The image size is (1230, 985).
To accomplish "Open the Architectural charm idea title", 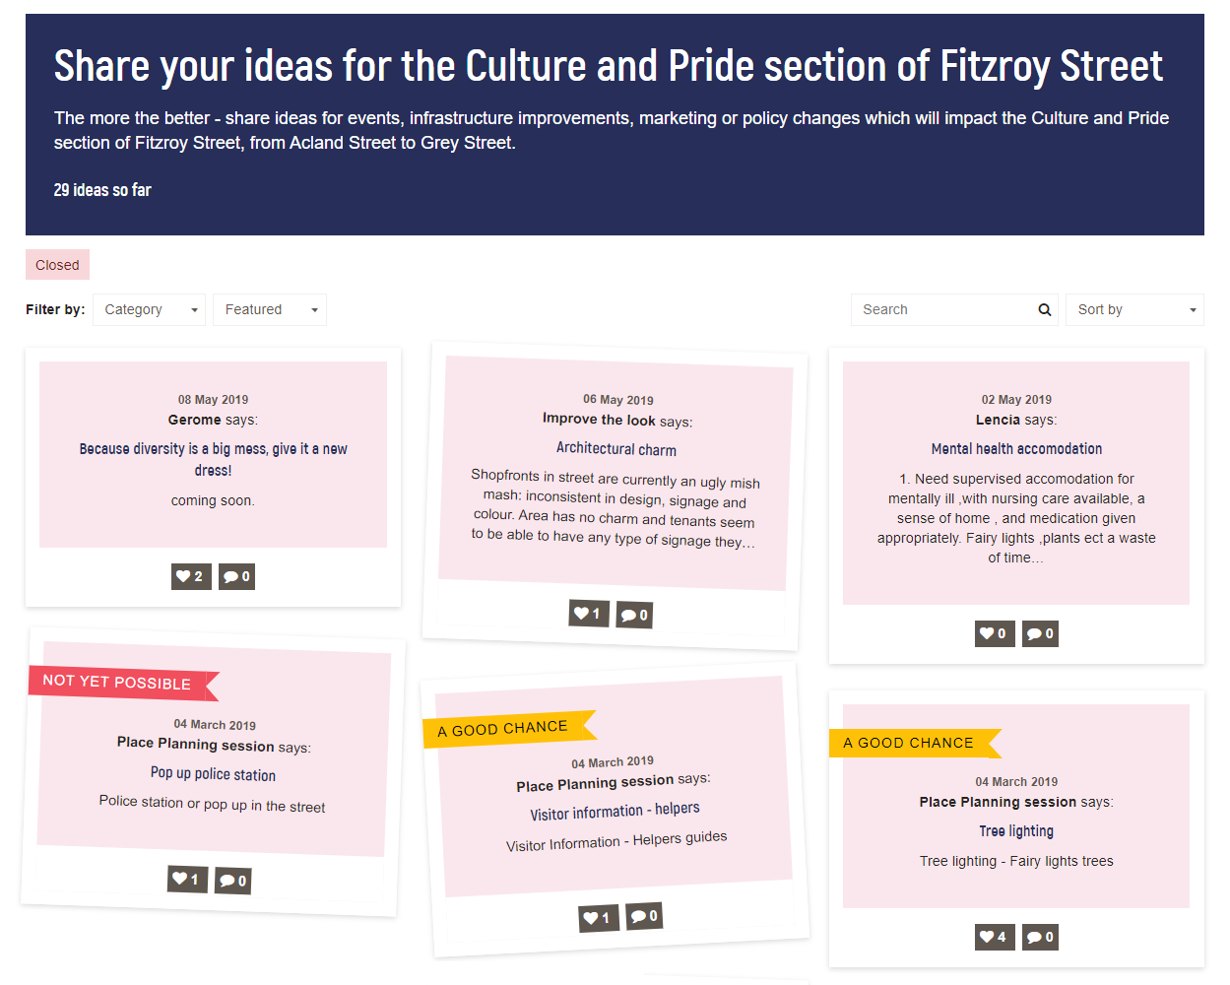I will 616,449.
